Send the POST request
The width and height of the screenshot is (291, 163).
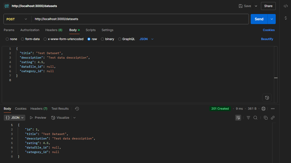[259, 19]
